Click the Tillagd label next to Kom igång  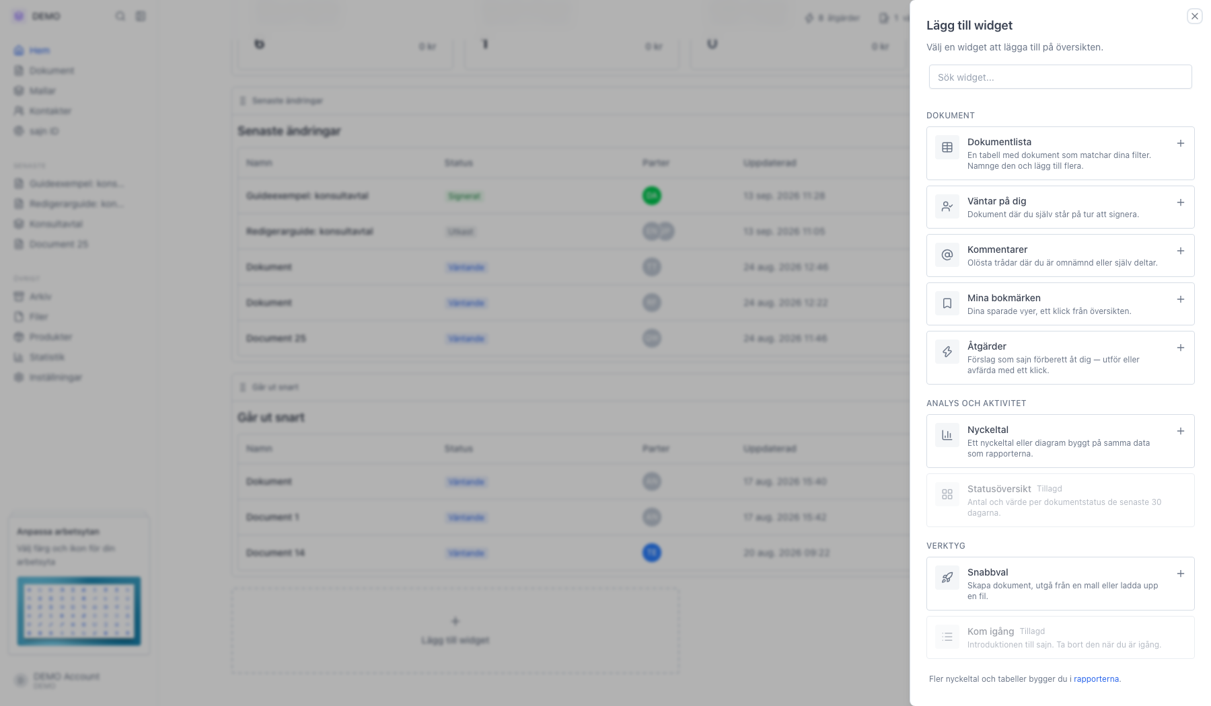point(1032,631)
